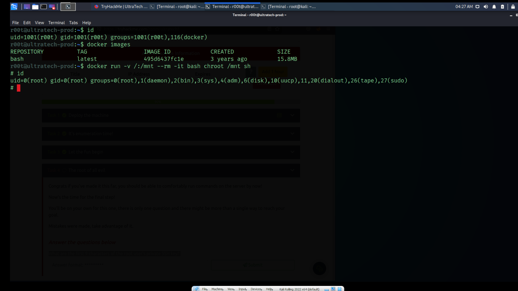Open the terminal emulator panel icon
518x291 pixels.
[44, 7]
